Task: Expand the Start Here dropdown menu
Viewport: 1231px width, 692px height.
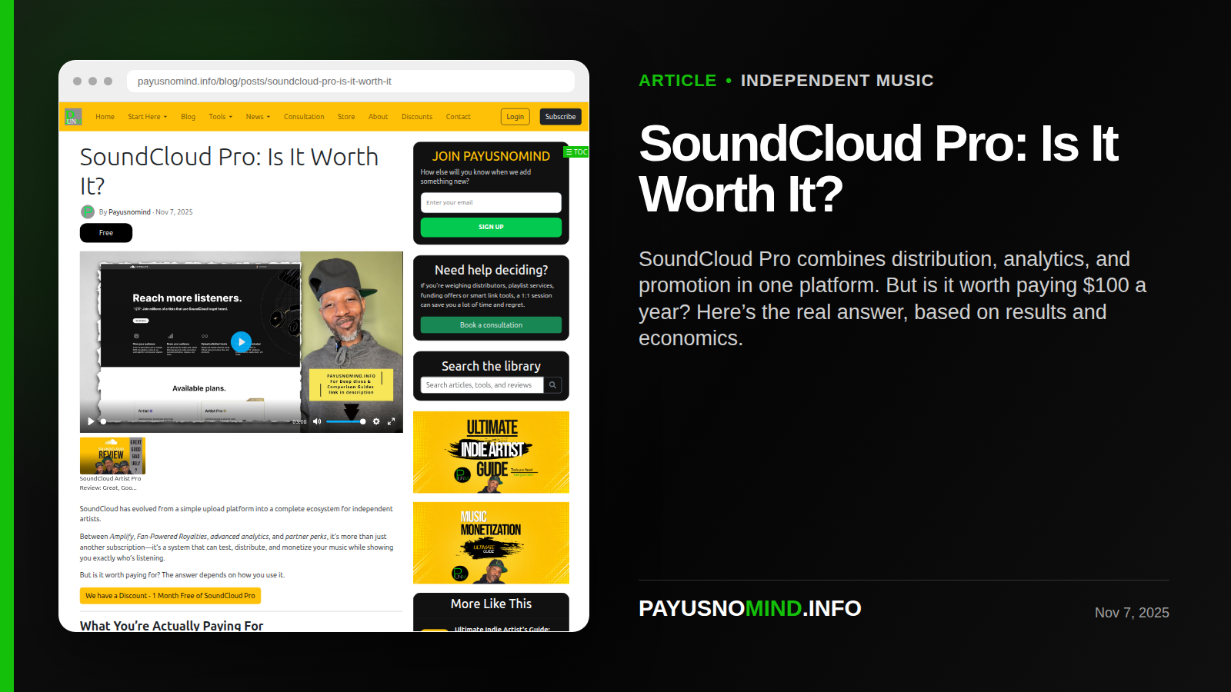Action: (147, 117)
